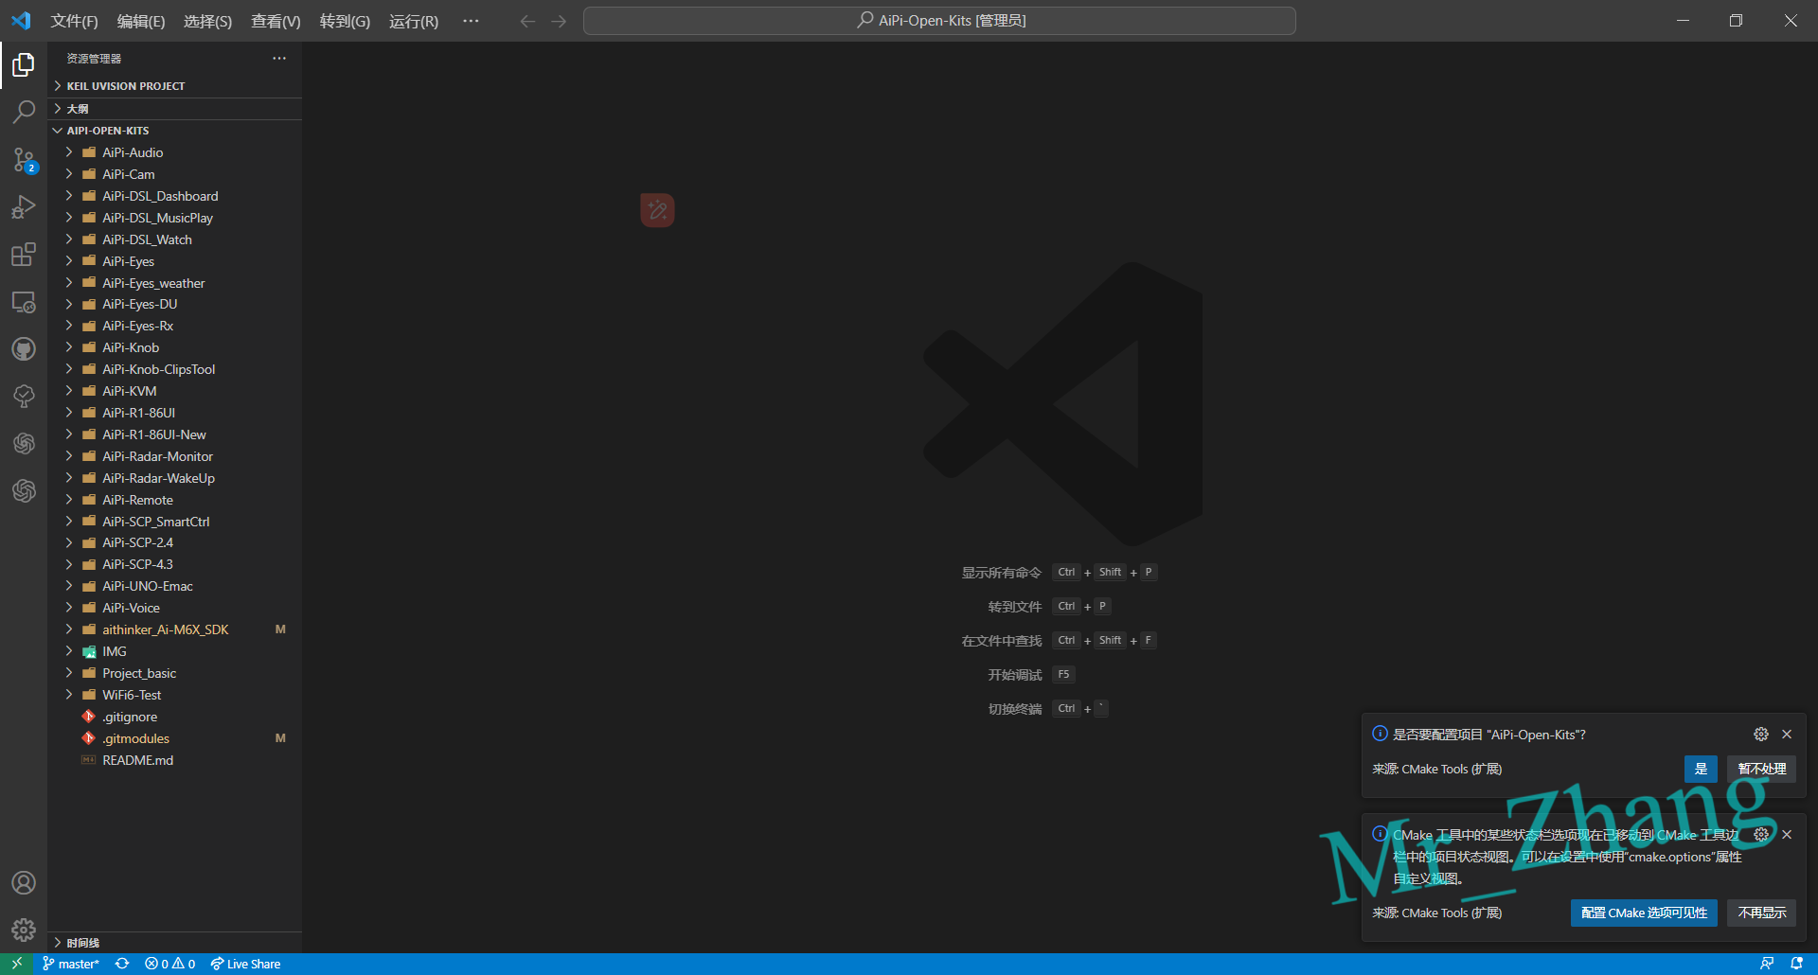
Task: Click 暂不处理 button
Action: (x=1762, y=769)
